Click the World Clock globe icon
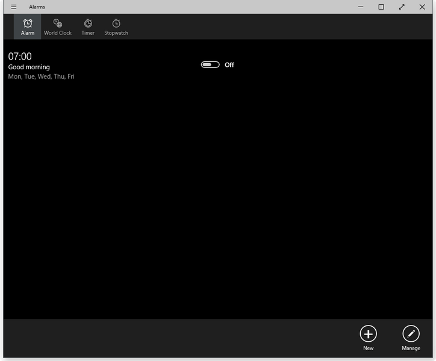436x361 pixels. click(x=58, y=23)
